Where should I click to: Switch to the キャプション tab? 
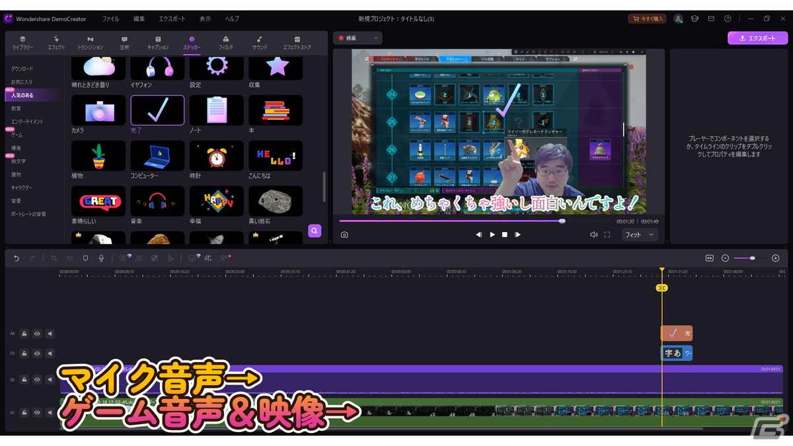click(158, 43)
